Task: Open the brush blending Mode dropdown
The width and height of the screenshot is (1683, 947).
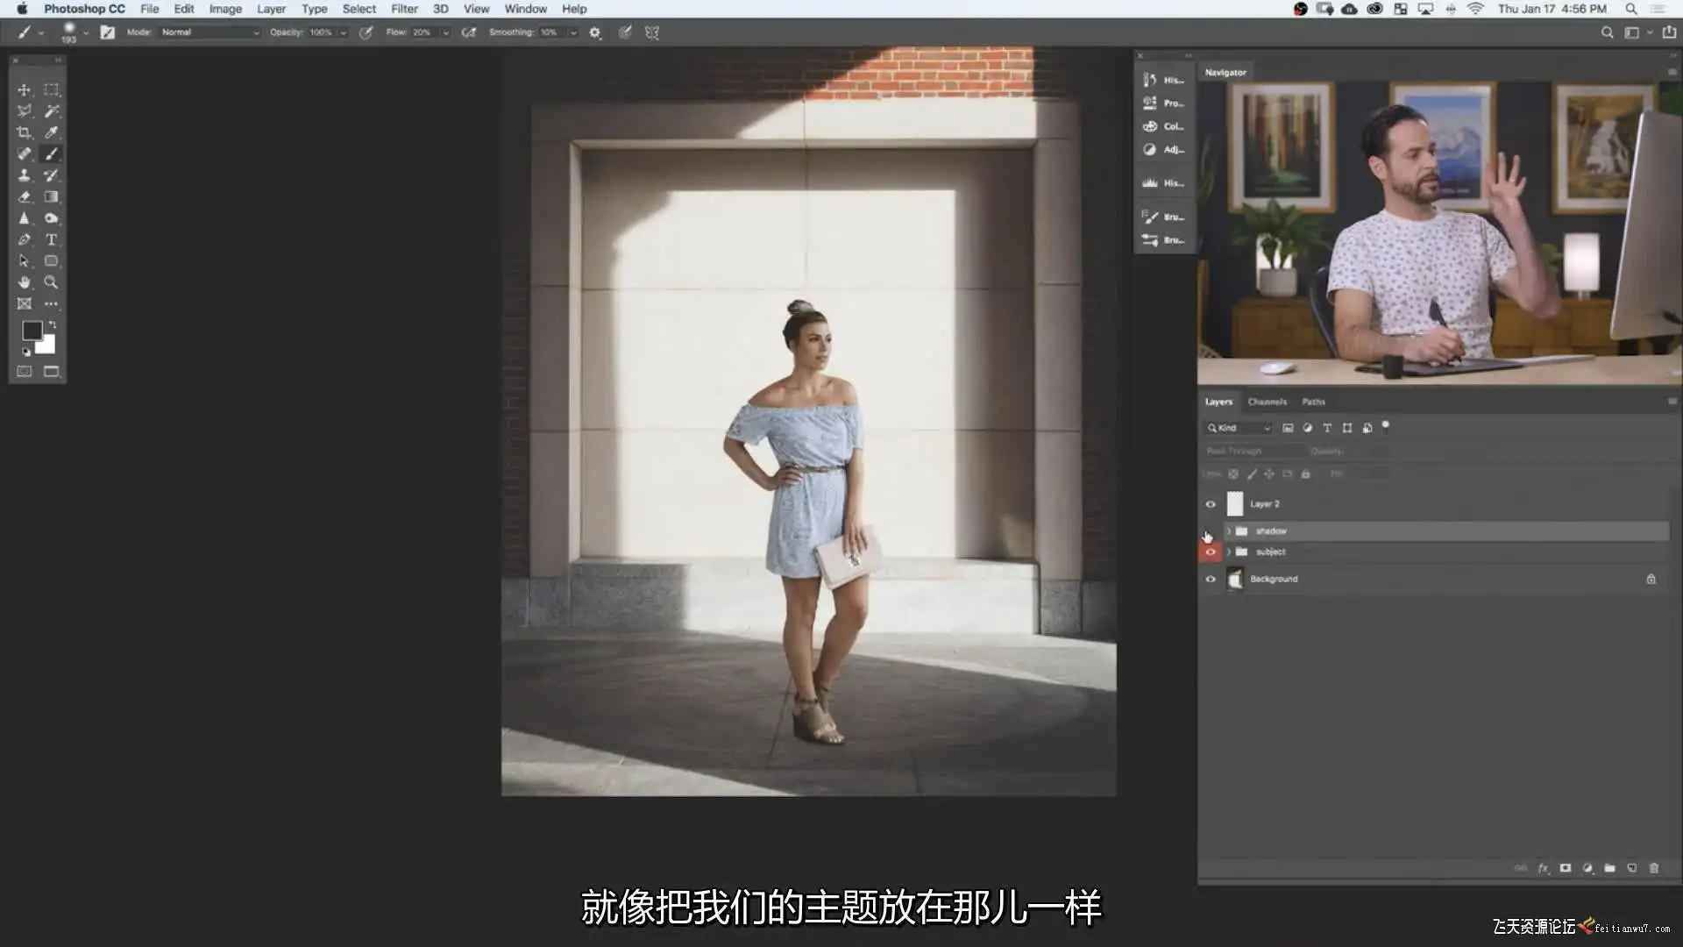Action: [210, 32]
